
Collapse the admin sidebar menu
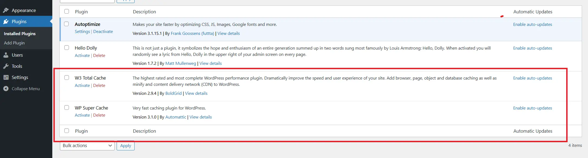click(26, 89)
